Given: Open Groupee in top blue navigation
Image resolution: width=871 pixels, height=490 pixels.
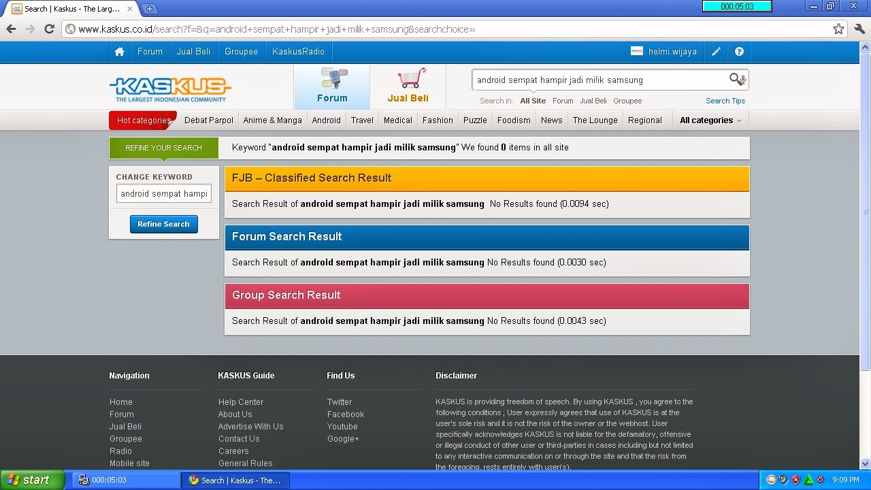Looking at the screenshot, I should [x=241, y=52].
